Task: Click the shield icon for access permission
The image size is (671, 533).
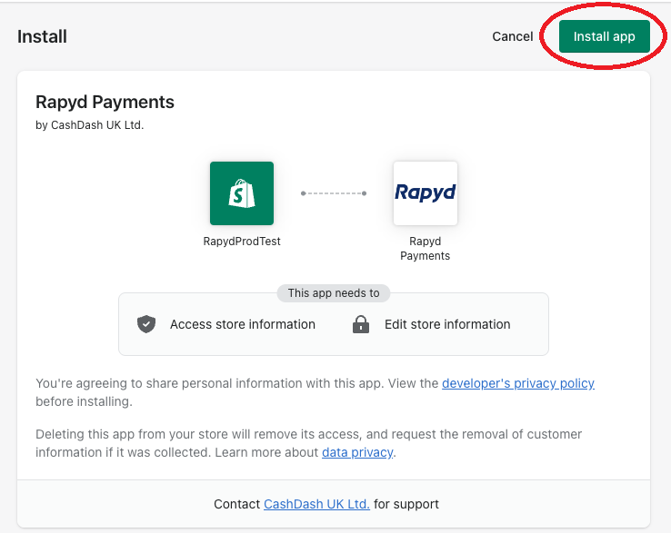Action: coord(146,324)
